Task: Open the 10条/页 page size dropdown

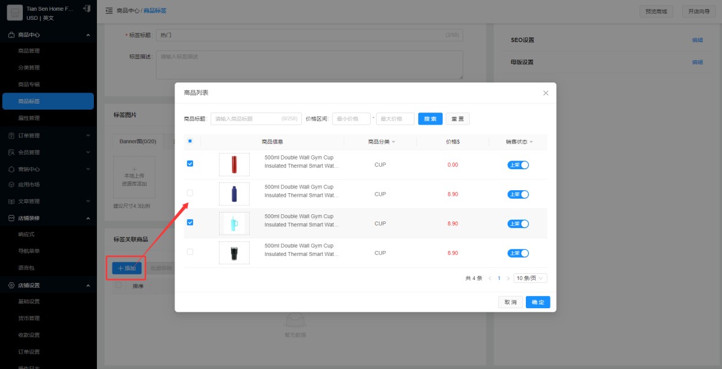Action: coord(531,279)
